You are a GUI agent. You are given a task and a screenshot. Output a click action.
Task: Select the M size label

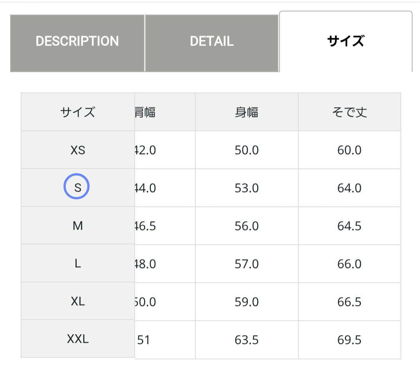[77, 225]
